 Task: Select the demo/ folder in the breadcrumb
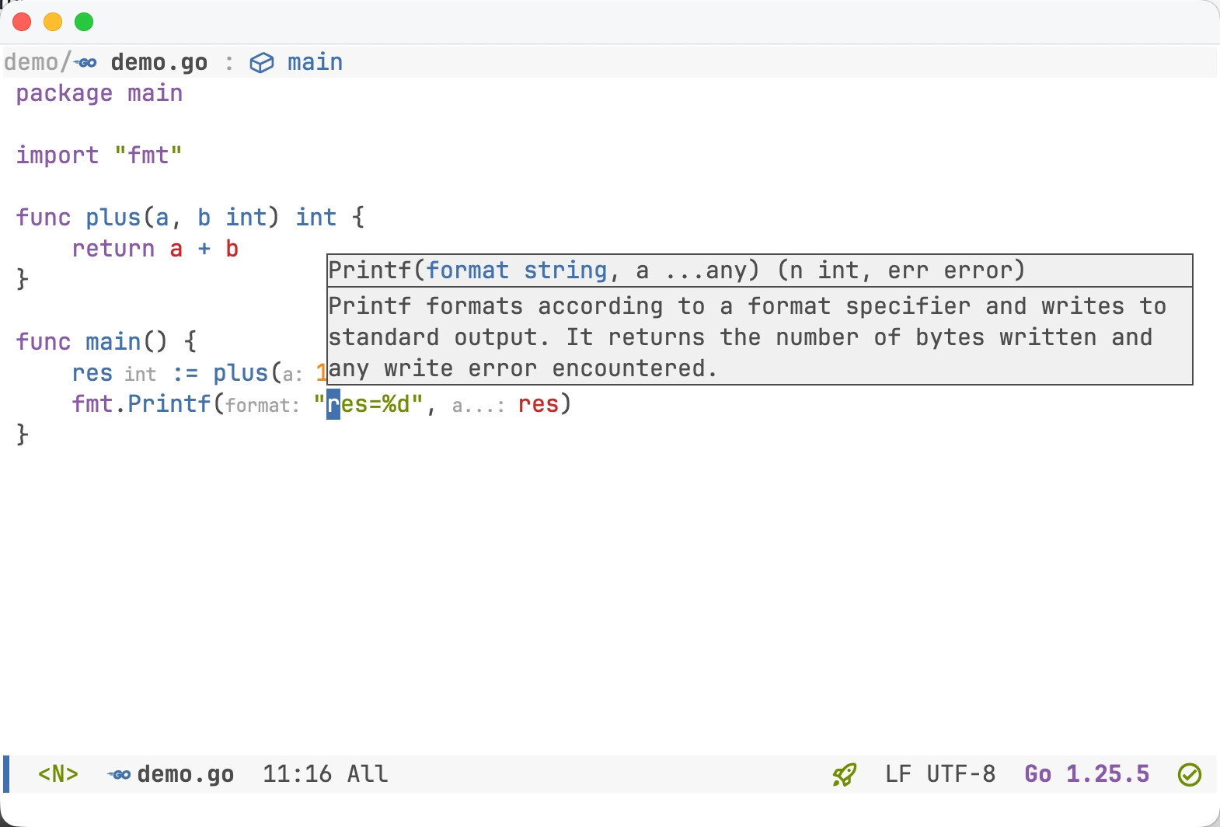37,62
